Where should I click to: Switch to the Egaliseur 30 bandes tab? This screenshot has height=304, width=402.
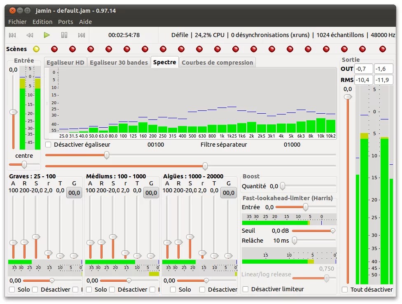pos(119,63)
